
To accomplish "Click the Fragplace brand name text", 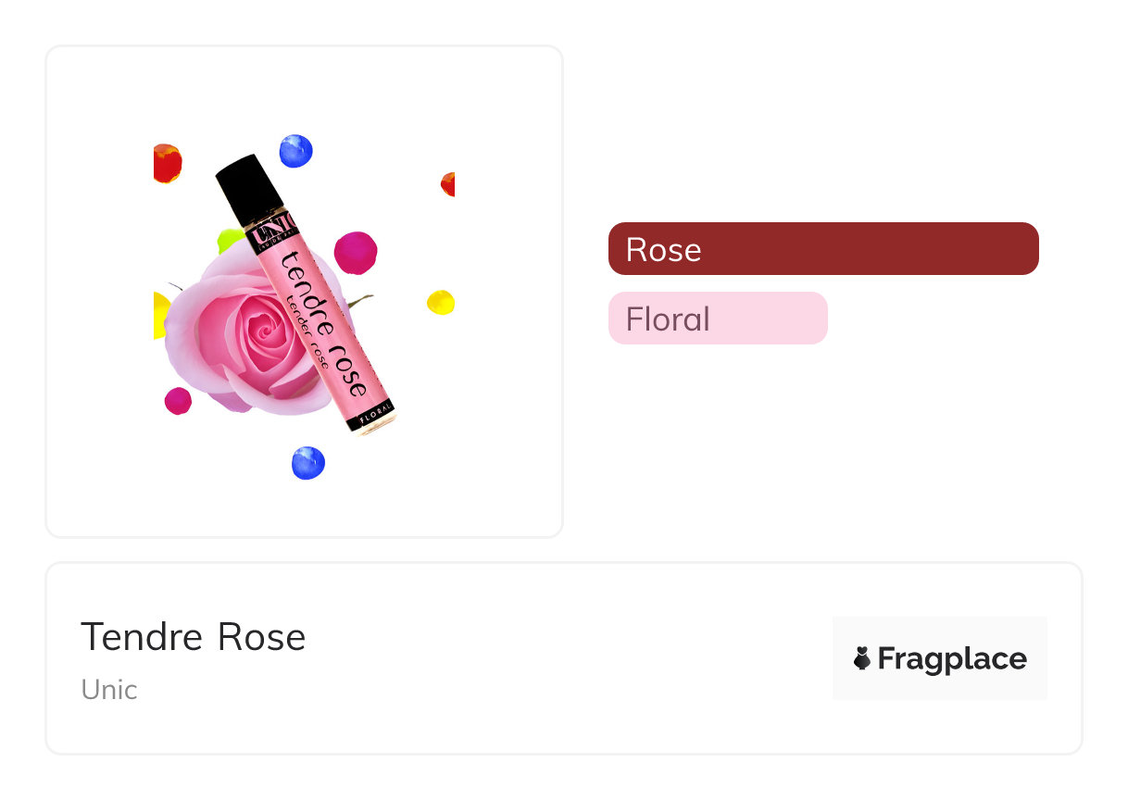I will 952,658.
